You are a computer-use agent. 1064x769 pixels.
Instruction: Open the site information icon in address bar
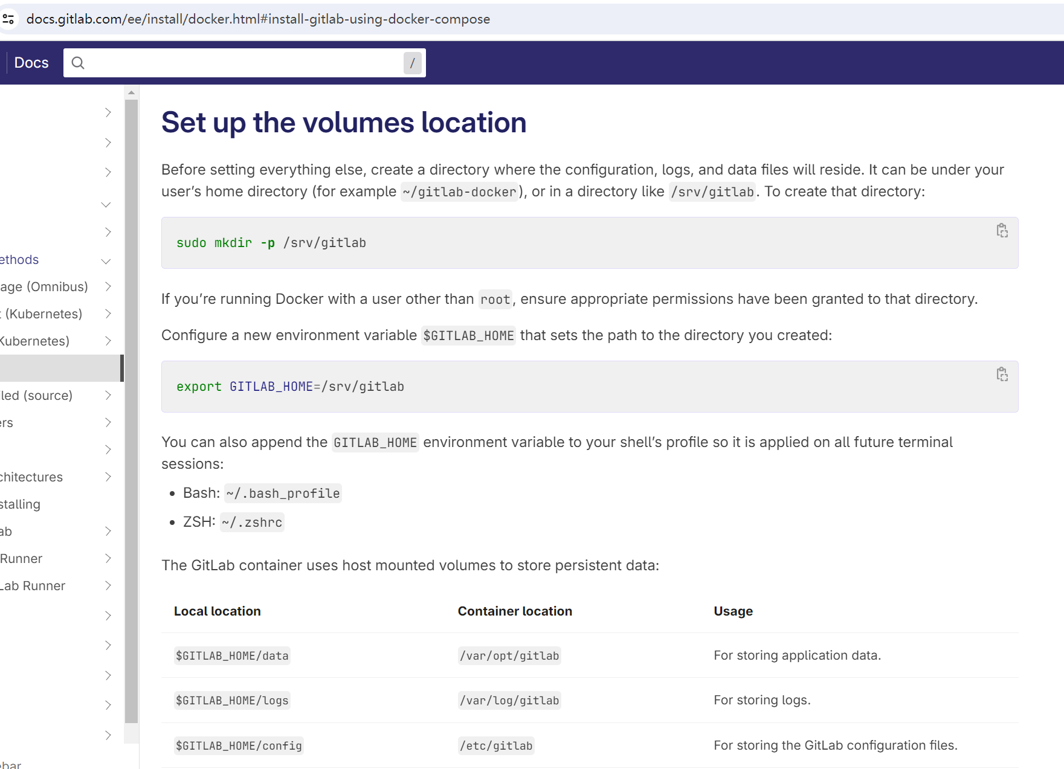pos(8,19)
